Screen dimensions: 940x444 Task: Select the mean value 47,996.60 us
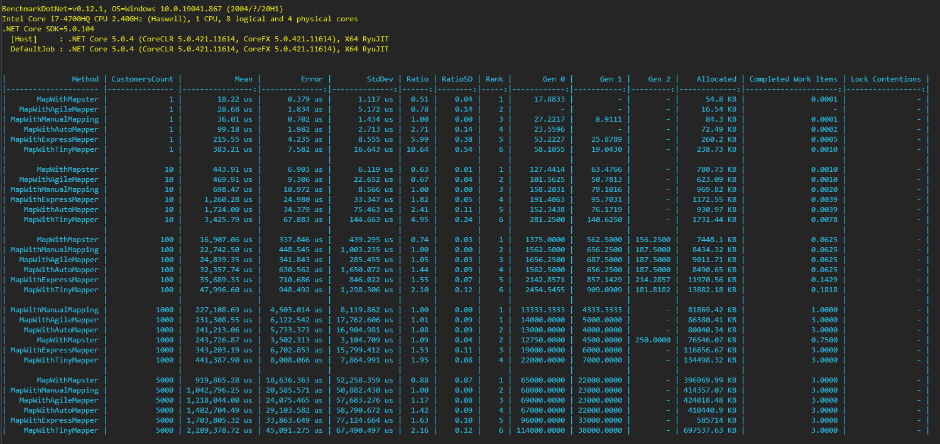pyautogui.click(x=226, y=290)
